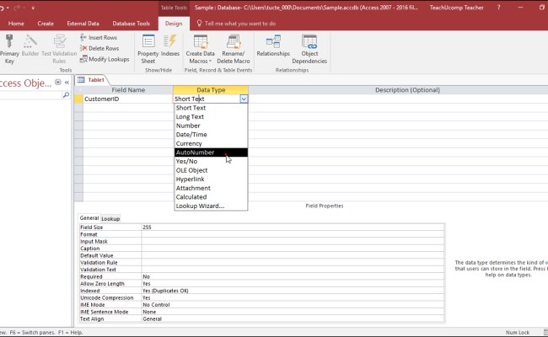Pick Date/Time as the data type
548x337 pixels.
pos(211,135)
